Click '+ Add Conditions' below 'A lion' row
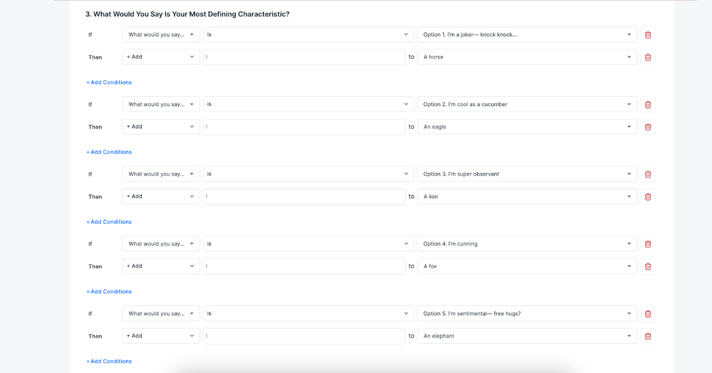The width and height of the screenshot is (712, 373). point(109,222)
